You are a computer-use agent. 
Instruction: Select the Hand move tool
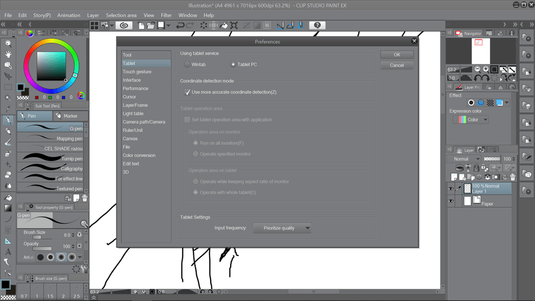pos(8,54)
